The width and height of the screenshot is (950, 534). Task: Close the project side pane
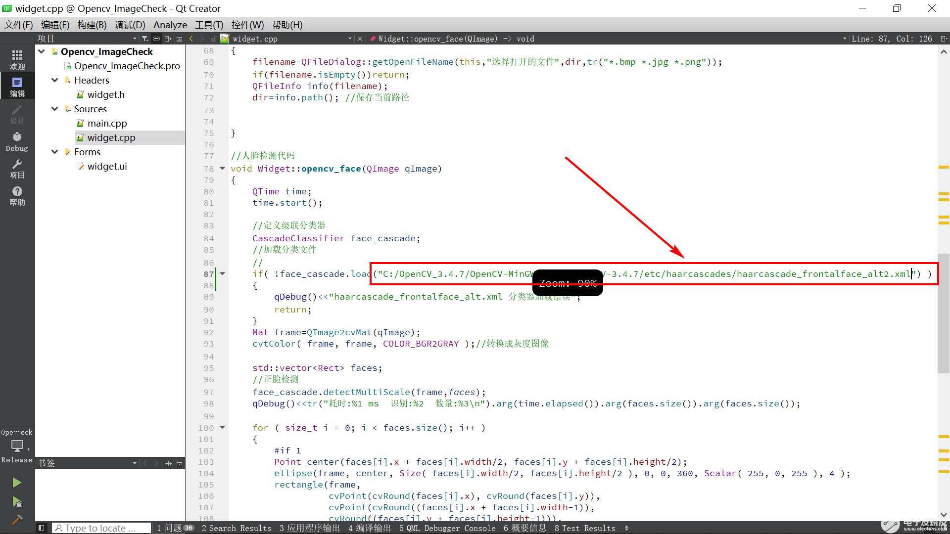[180, 39]
